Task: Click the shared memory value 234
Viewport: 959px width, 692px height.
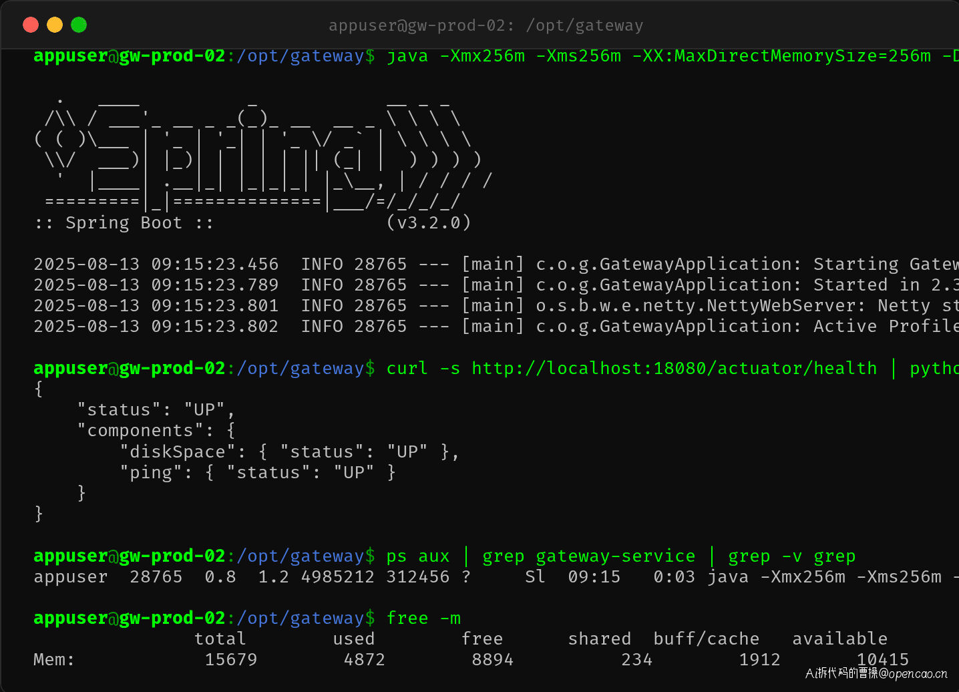Action: pos(637,659)
